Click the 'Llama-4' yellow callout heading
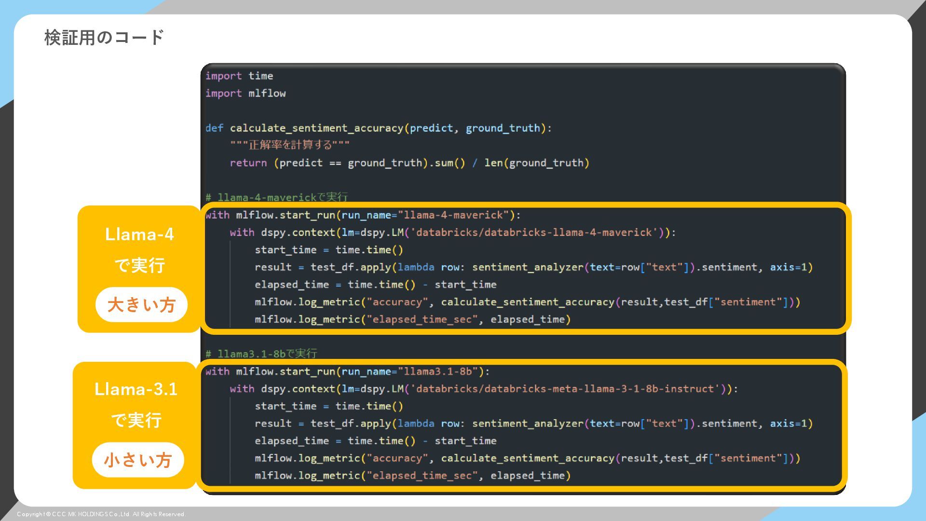Viewport: 926px width, 521px height. (139, 234)
